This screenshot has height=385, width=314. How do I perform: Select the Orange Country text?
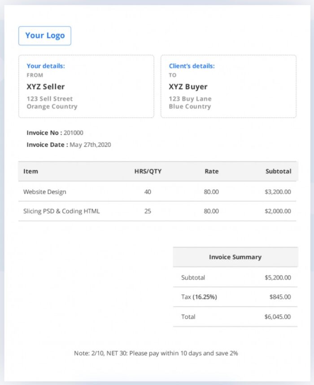[52, 106]
